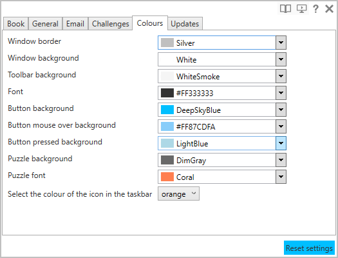Screen dimensions: 338x258
Task: Click the LightBlue colour swatch
Action: 167,143
